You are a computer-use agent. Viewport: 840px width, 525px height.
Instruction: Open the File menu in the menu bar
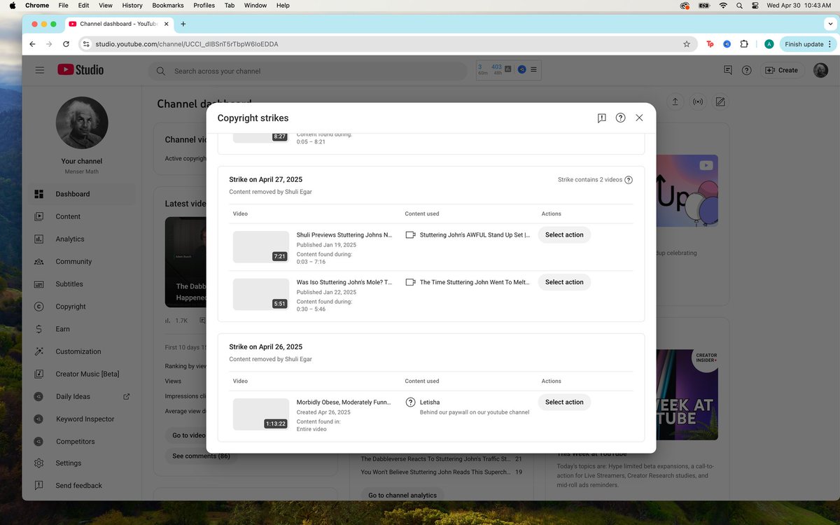point(63,5)
